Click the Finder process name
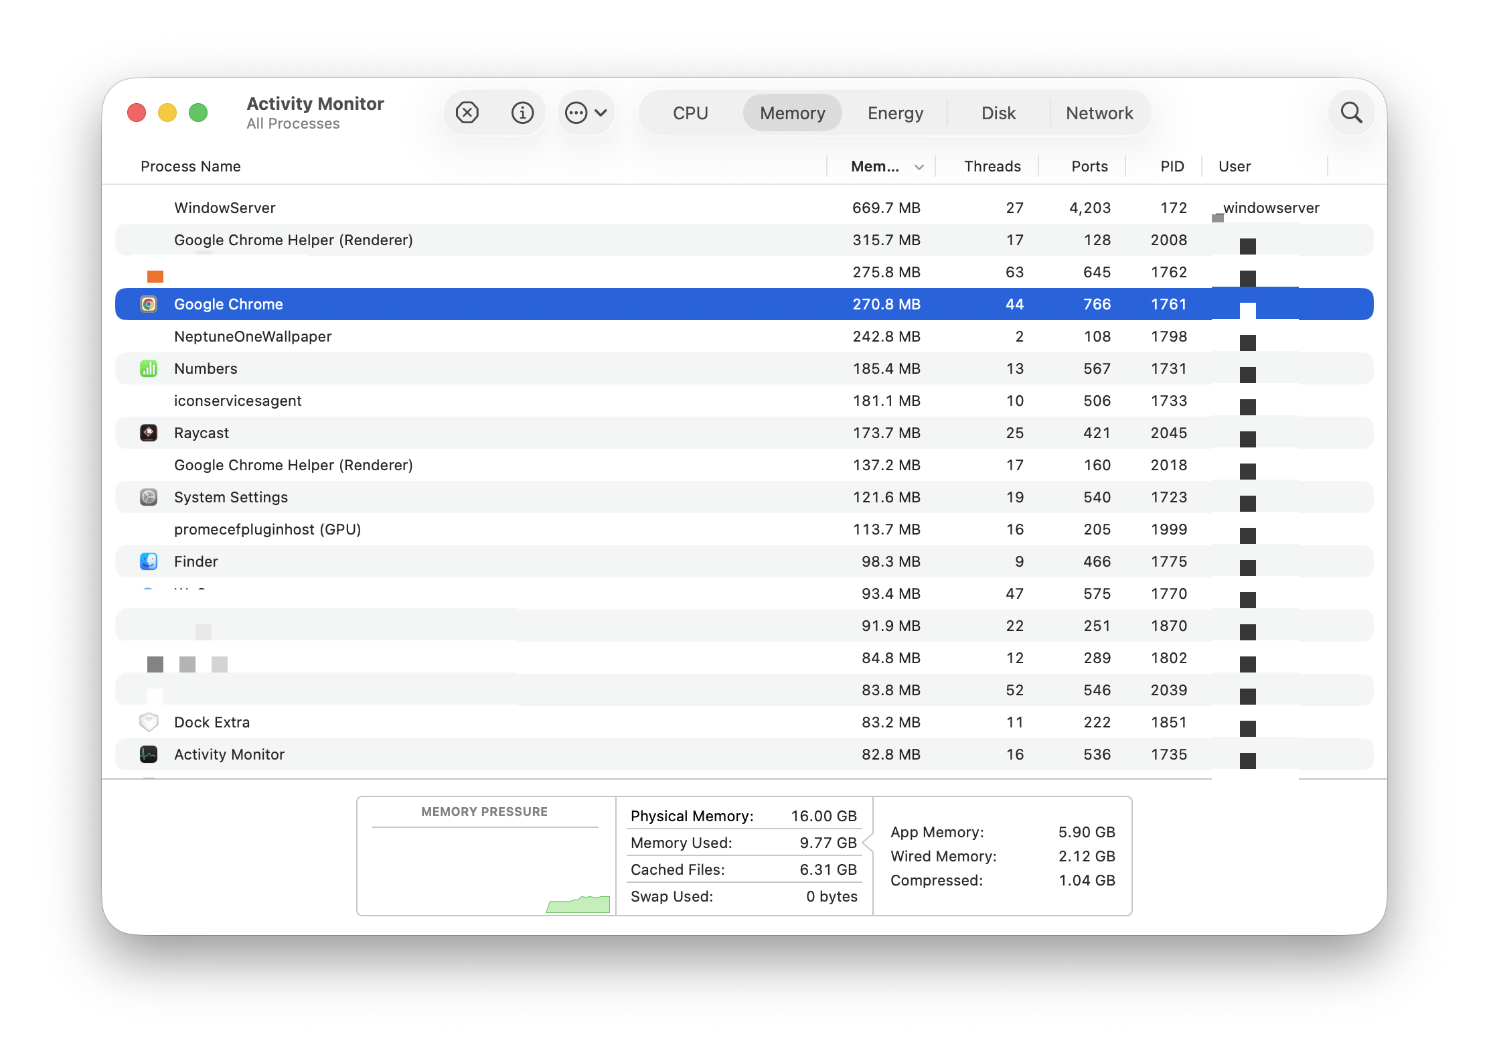Image resolution: width=1489 pixels, height=1061 pixels. (x=195, y=561)
